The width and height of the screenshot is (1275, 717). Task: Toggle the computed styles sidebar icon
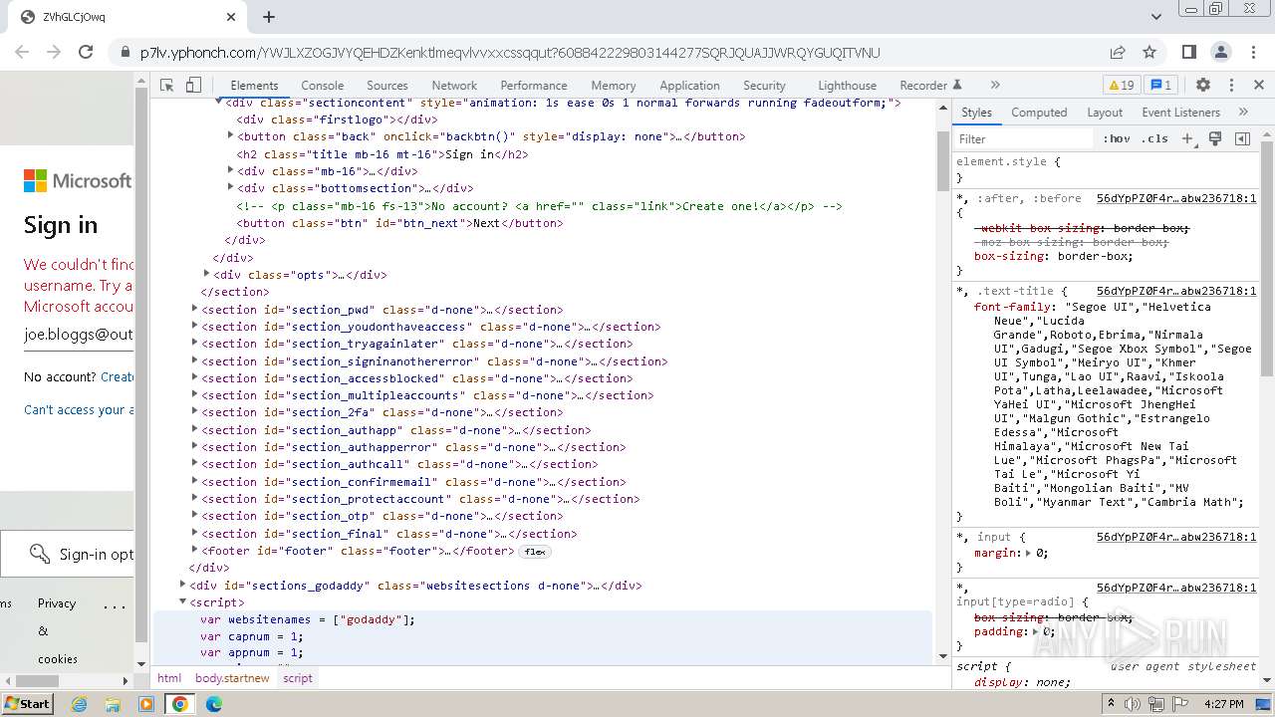(1242, 139)
